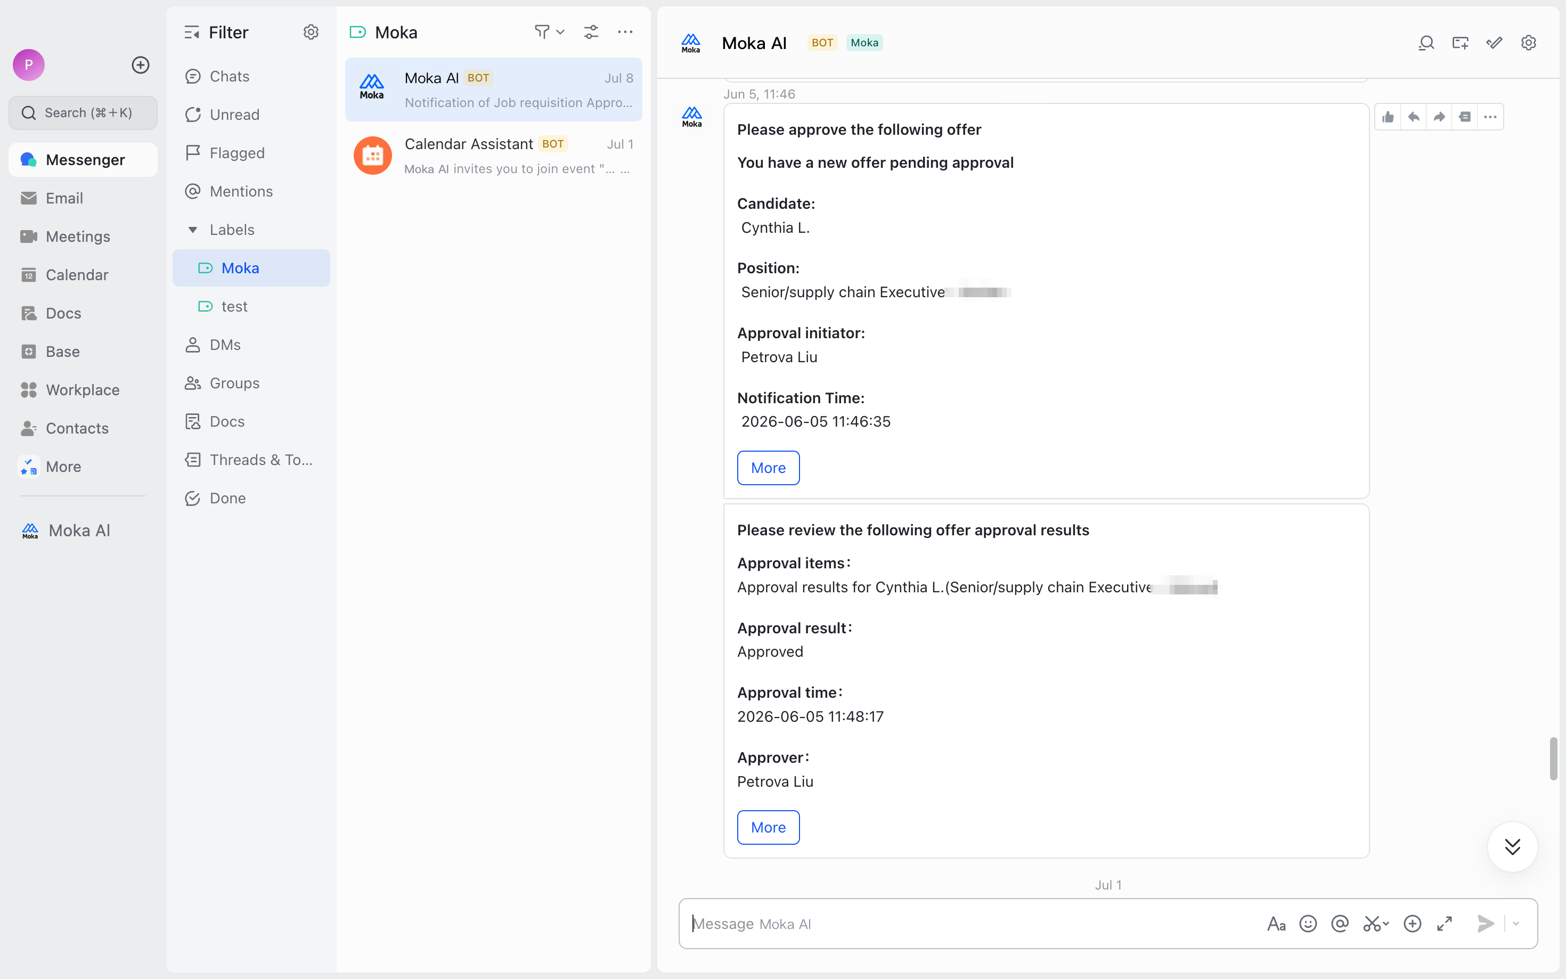This screenshot has width=1566, height=979.
Task: Click the plus icon beside the profile avatar
Action: click(141, 65)
